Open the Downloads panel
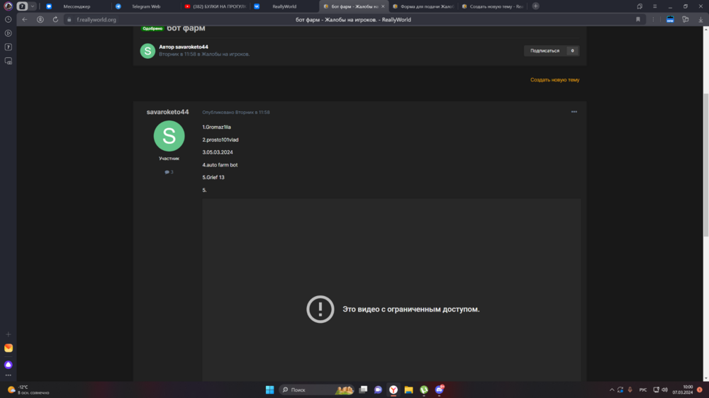The height and width of the screenshot is (398, 709). tap(700, 19)
